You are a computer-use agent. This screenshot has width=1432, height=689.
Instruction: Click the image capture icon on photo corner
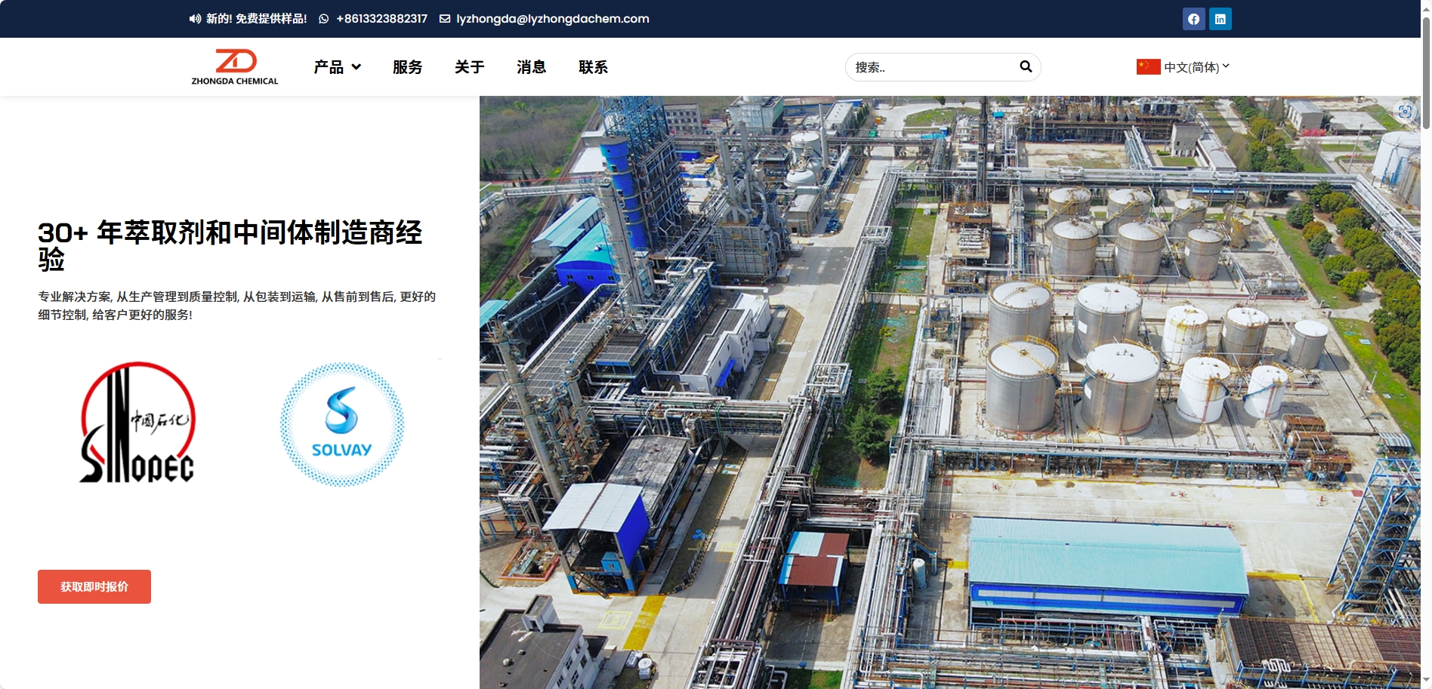(1405, 112)
